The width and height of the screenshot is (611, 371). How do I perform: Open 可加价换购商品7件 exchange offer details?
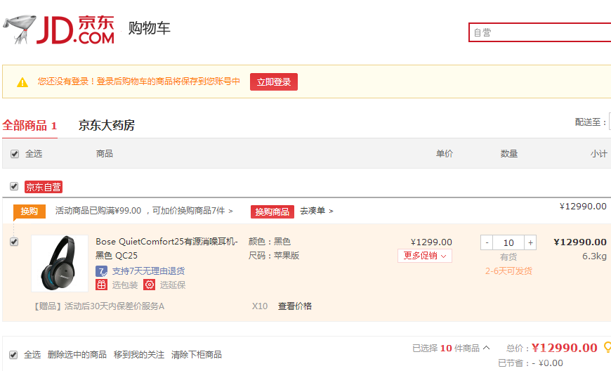pyautogui.click(x=192, y=211)
